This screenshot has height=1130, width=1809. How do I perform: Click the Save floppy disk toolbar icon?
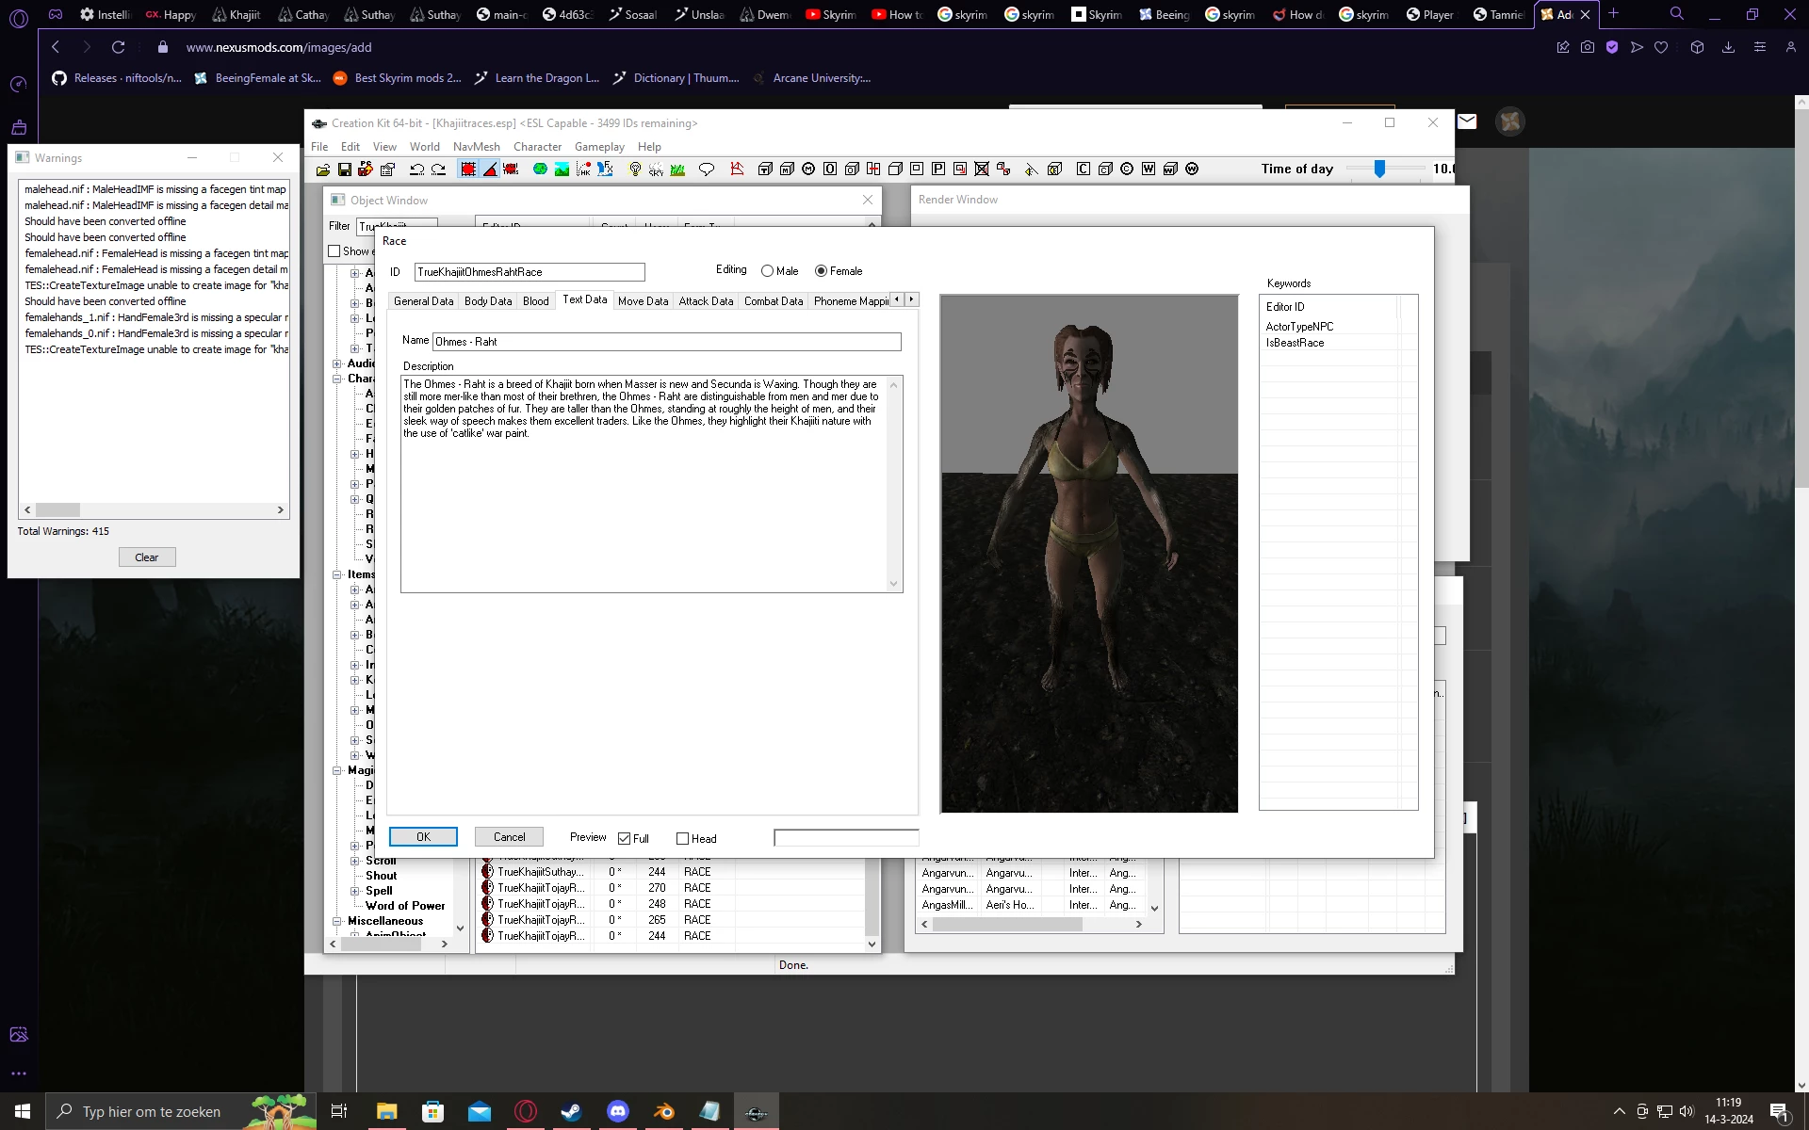click(x=345, y=169)
